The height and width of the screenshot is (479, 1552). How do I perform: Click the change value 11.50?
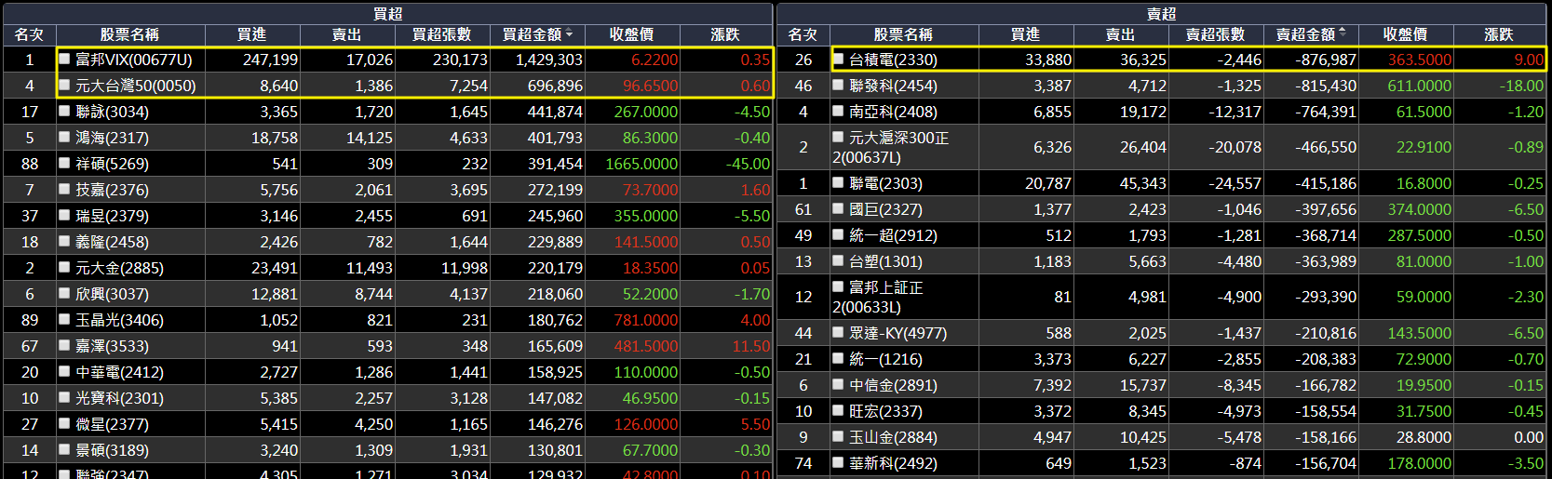coord(751,346)
